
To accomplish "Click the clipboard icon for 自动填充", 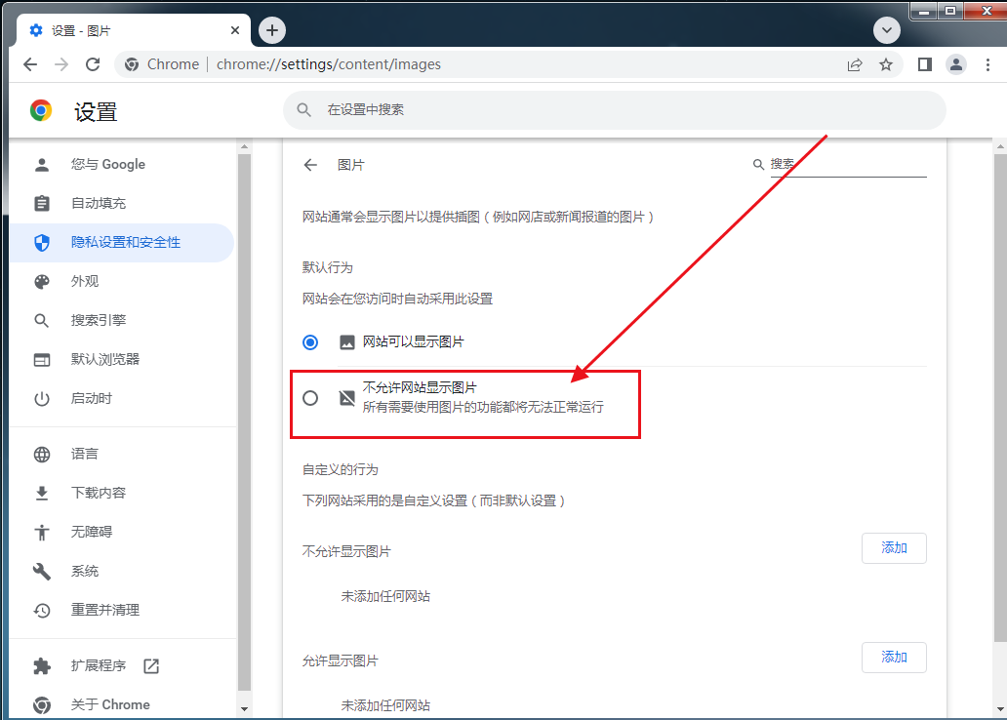I will coord(42,204).
